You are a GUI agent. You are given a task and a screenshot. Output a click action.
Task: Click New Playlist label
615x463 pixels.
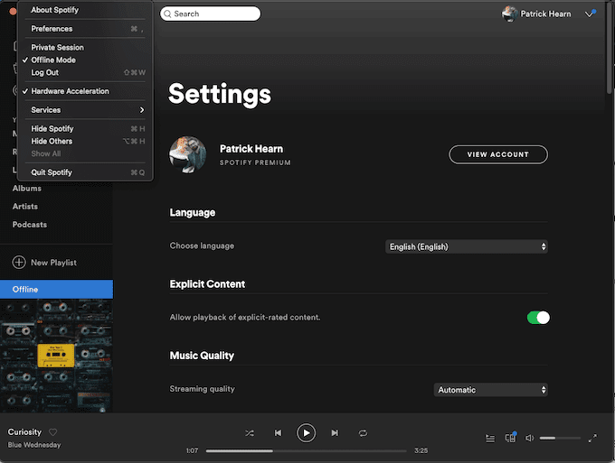(x=53, y=263)
